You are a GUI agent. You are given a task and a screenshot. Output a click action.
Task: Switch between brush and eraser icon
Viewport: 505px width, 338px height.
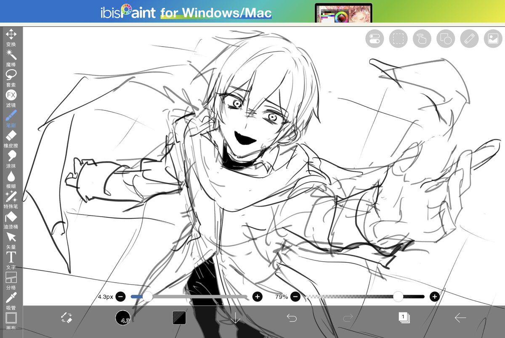coord(67,317)
